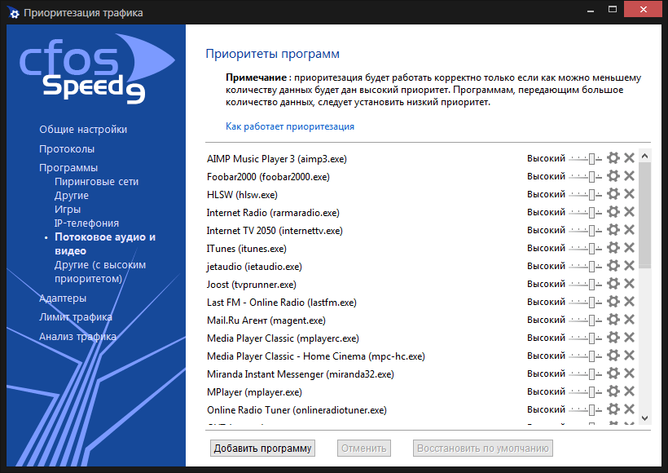Viewport: 668px width, 473px height.
Task: Open Анализ трафика section
Action: coord(77,337)
